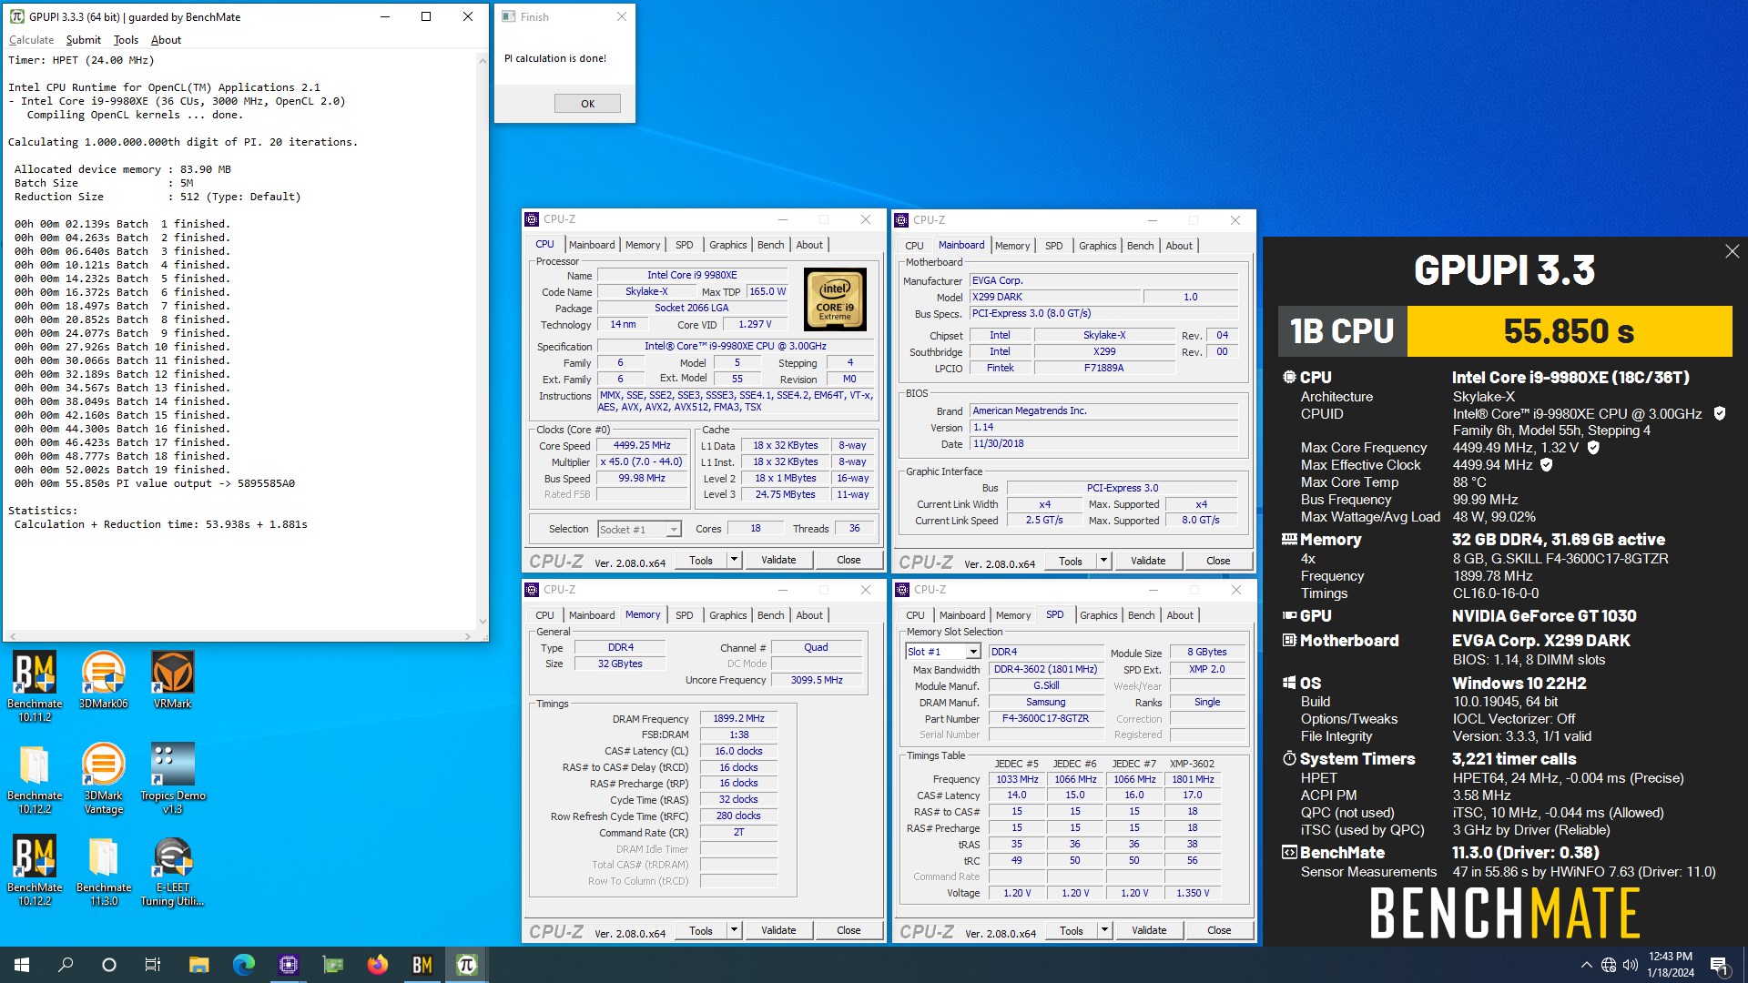
Task: Click the Module Size 8 GBytes field
Action: pos(1206,652)
